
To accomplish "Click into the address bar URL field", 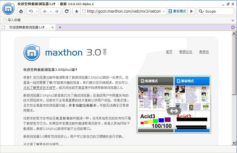I will pyautogui.click(x=124, y=11).
